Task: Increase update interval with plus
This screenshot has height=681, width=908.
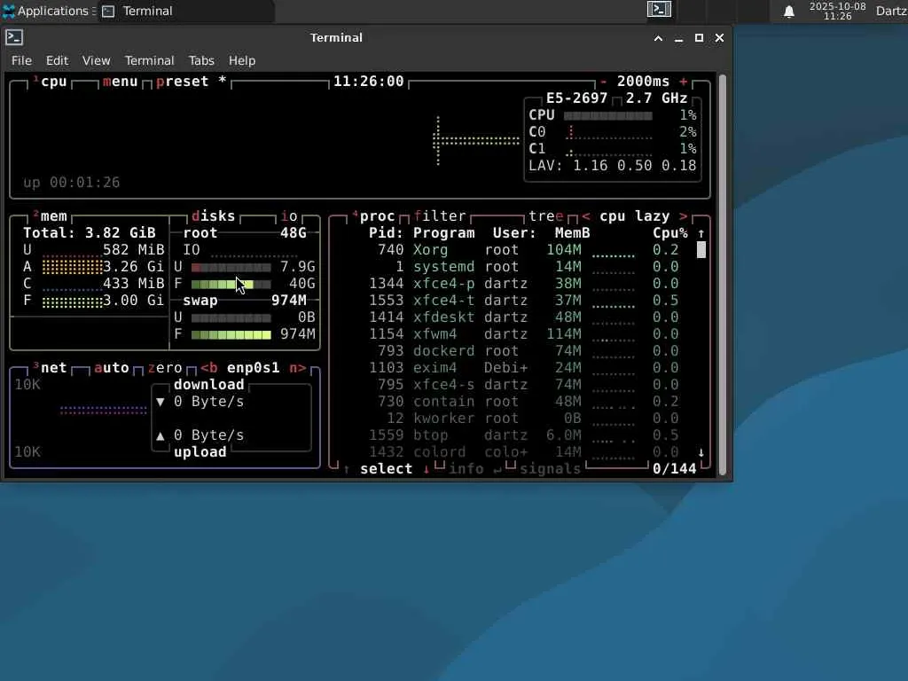Action: (x=684, y=82)
